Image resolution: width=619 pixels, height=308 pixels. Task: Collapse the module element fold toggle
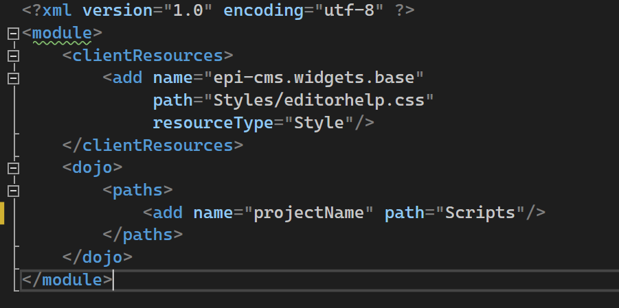tap(12, 34)
